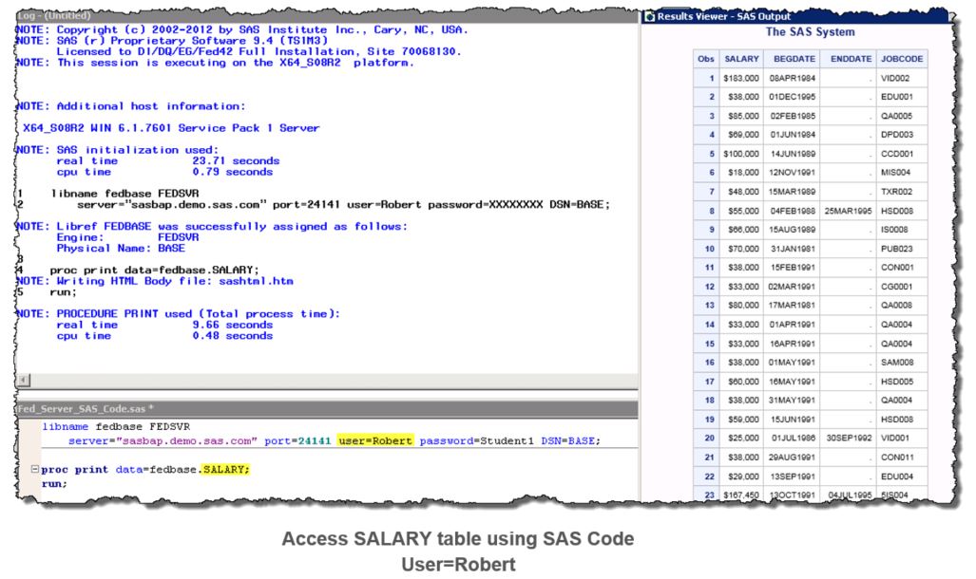Click the run; statement in code editor

pyautogui.click(x=54, y=483)
